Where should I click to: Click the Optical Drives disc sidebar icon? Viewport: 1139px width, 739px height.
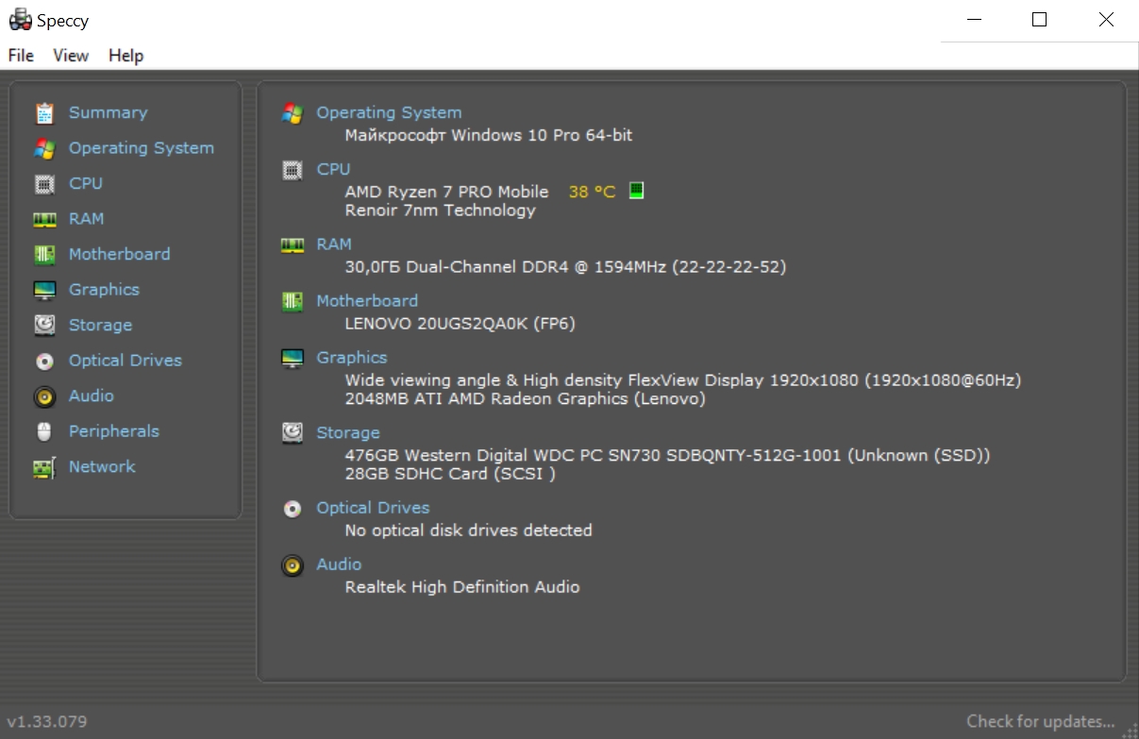[x=44, y=361]
